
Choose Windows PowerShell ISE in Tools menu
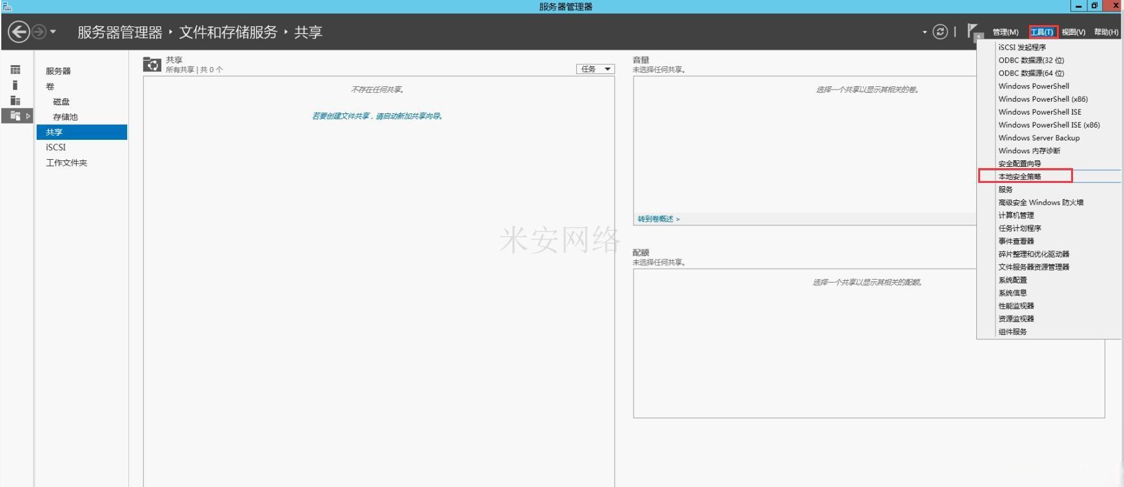tap(1039, 112)
